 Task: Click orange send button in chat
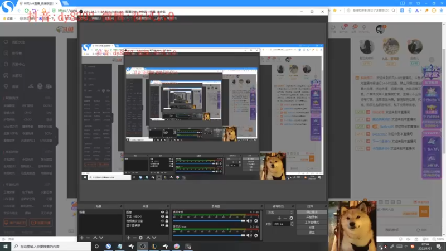424,211
